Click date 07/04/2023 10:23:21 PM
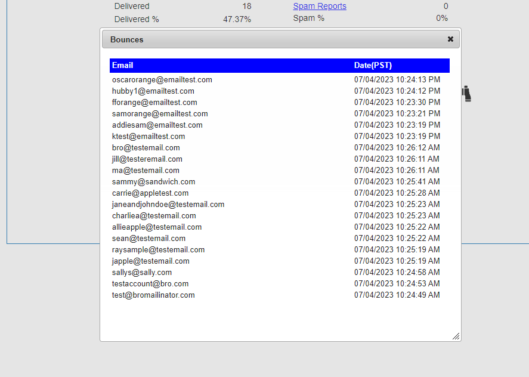The height and width of the screenshot is (377, 529). pos(397,114)
